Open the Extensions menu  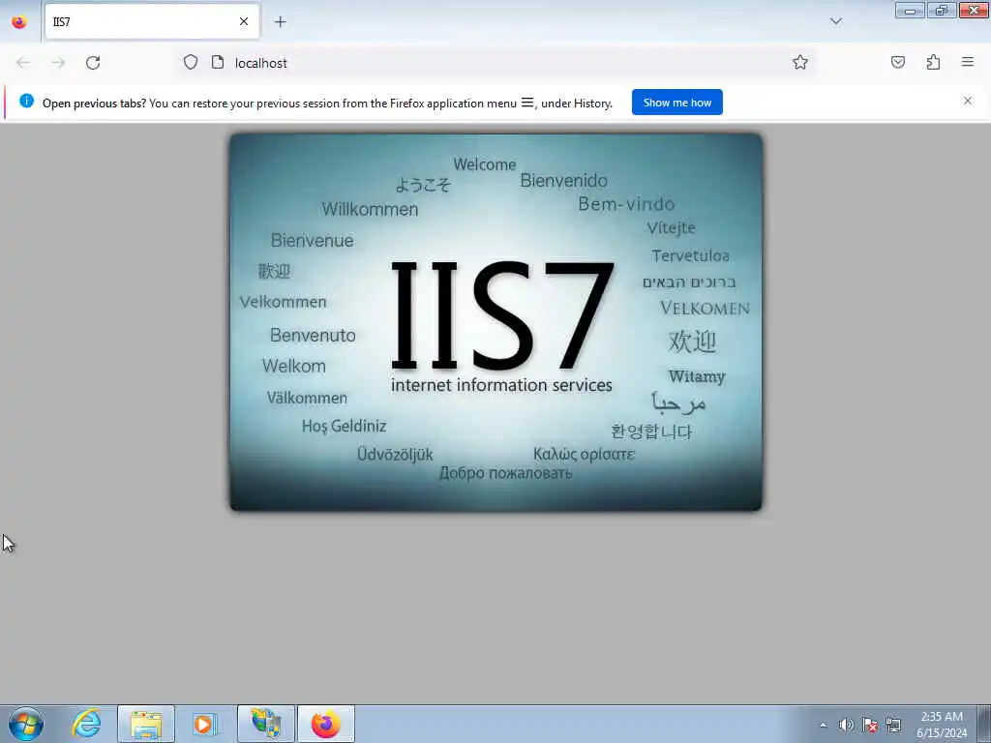pos(933,62)
